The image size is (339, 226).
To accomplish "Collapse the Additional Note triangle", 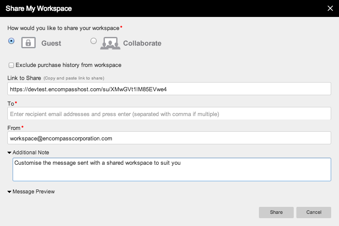I will pos(9,153).
